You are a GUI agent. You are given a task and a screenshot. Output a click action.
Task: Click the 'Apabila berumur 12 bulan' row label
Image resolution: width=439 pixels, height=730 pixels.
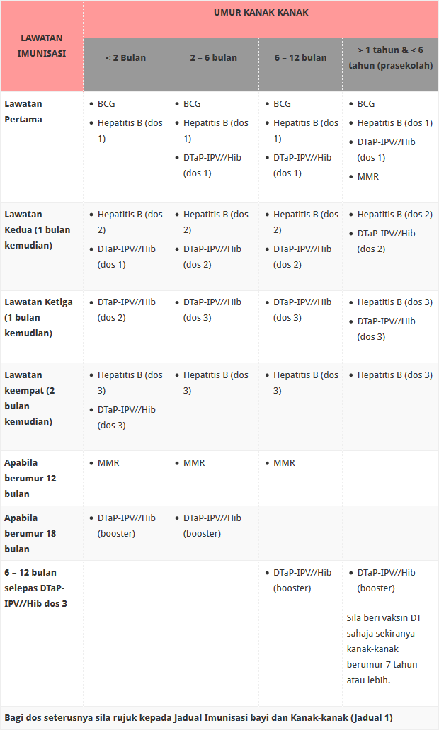30,478
